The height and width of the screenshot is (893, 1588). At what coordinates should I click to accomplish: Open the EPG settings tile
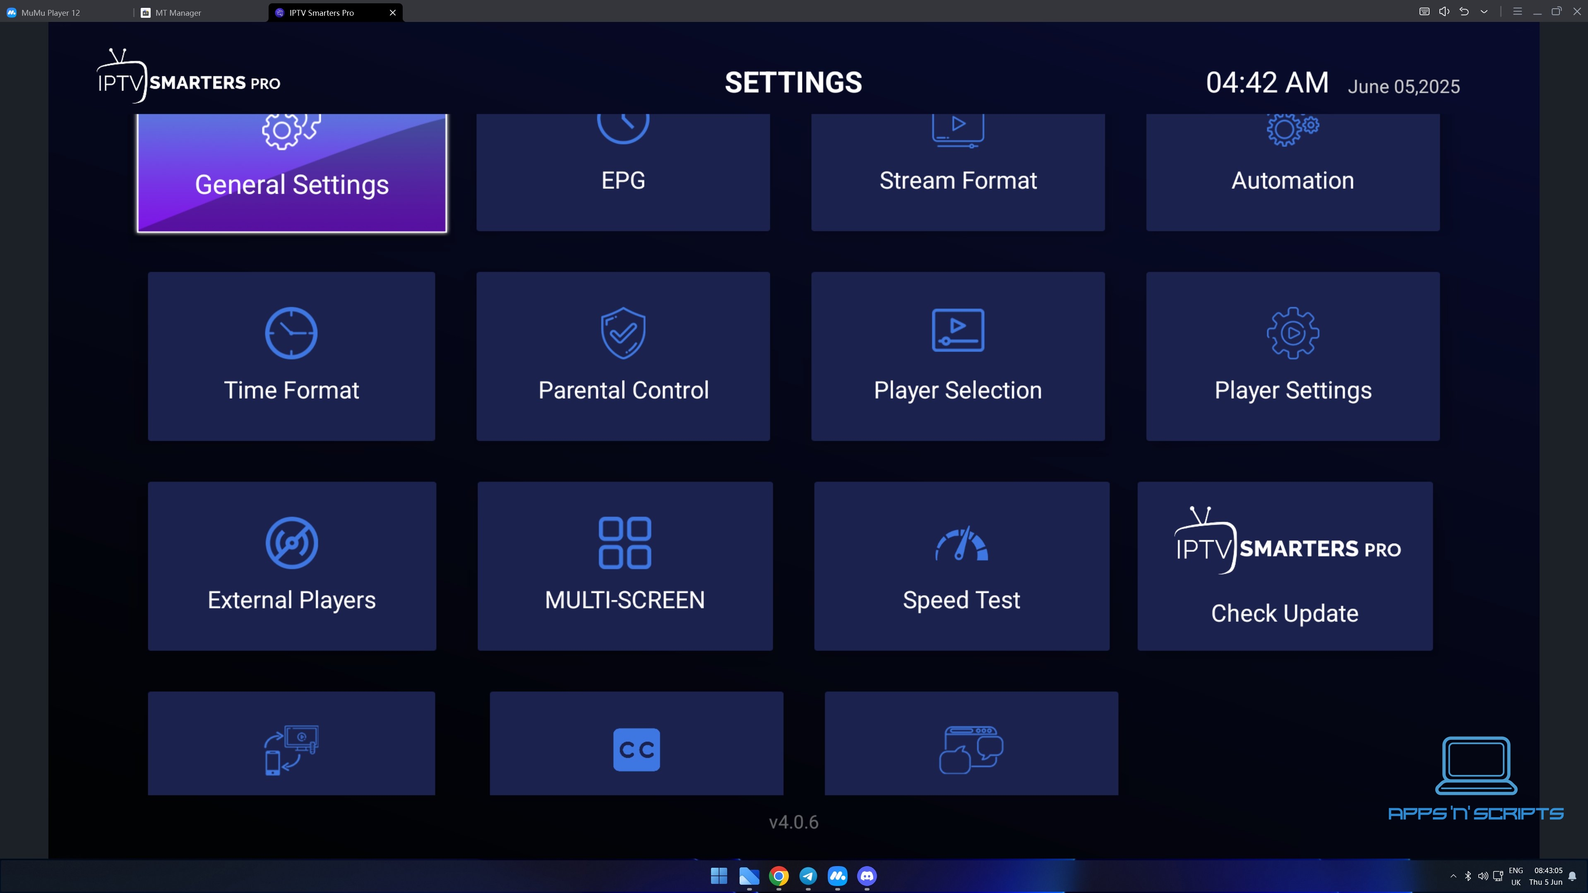click(x=622, y=173)
